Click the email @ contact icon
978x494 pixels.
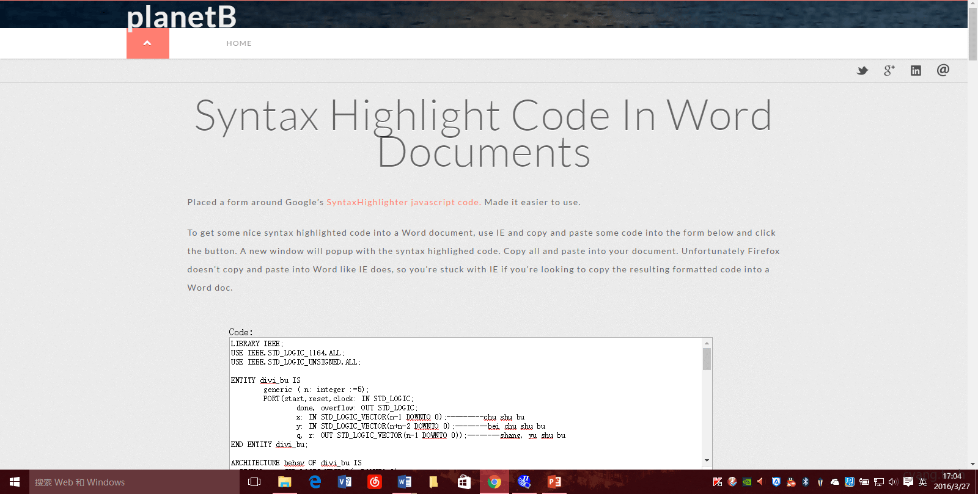pos(943,70)
